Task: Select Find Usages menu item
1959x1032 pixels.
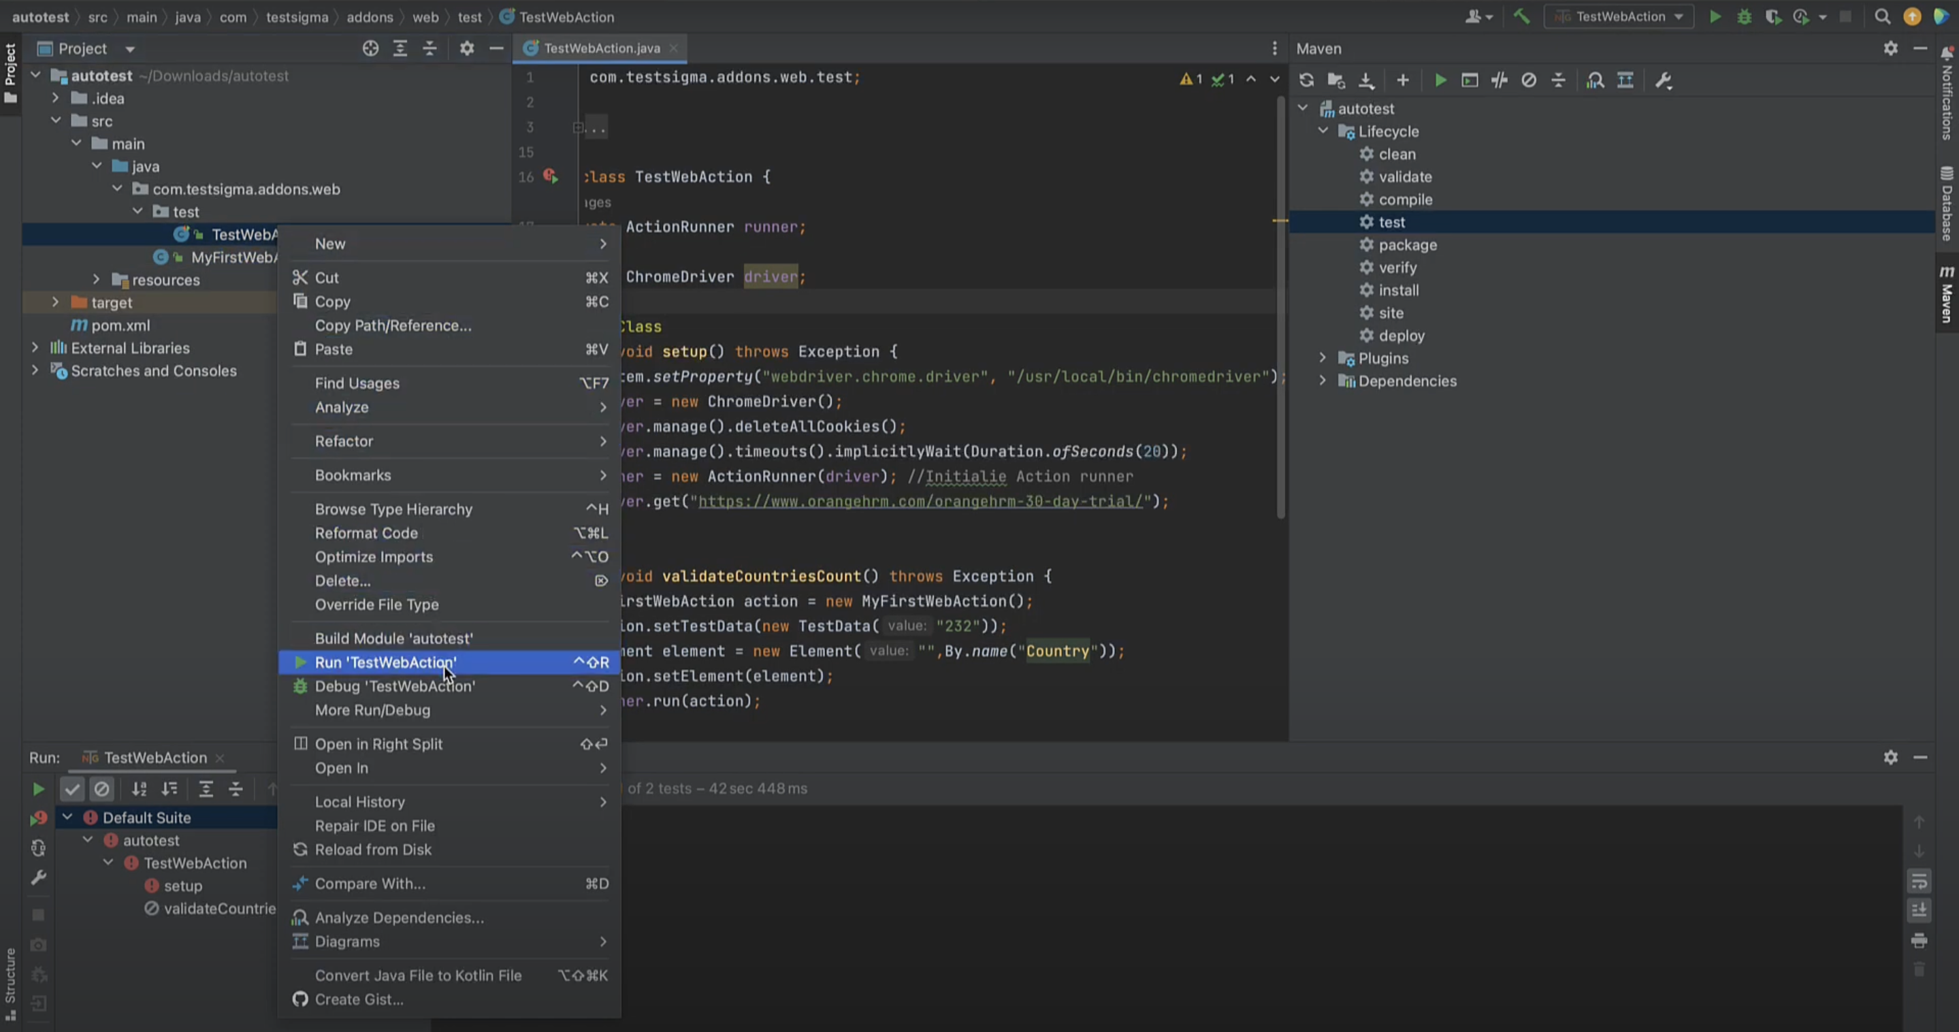Action: 449,383
